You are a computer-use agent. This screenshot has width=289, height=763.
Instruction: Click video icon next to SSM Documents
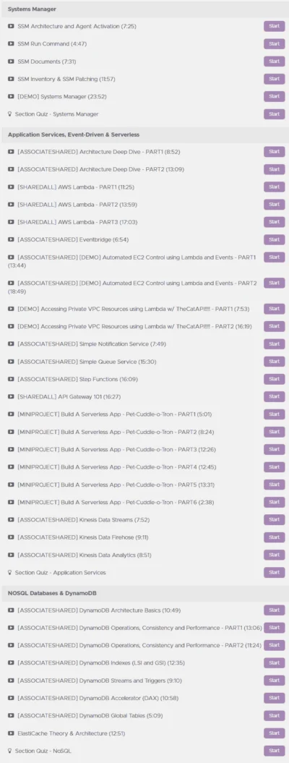coord(11,61)
